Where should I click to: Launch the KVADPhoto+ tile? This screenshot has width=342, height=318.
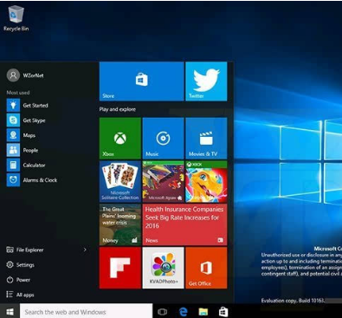pos(163,268)
